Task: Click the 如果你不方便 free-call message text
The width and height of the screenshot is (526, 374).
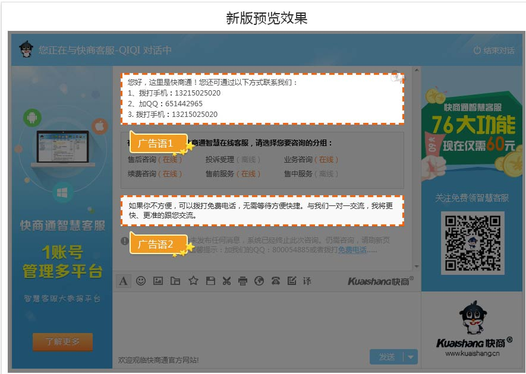Action: click(x=261, y=211)
